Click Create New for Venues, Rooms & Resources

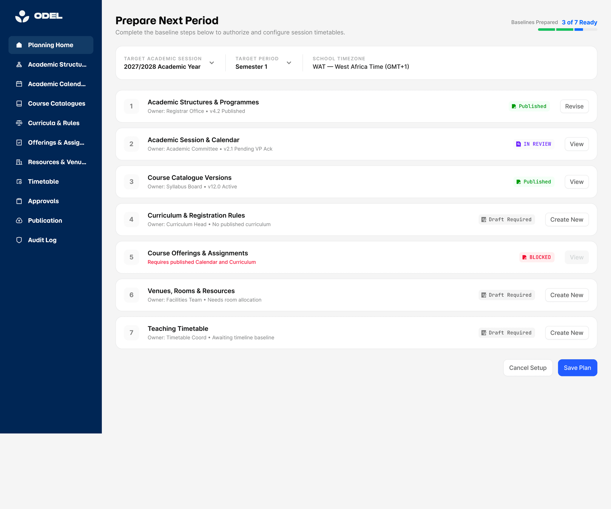click(x=567, y=295)
